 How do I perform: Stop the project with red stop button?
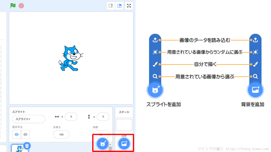[x=21, y=6]
